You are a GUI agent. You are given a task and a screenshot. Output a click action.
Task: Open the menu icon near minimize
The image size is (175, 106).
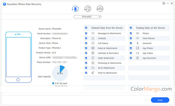(164, 3)
